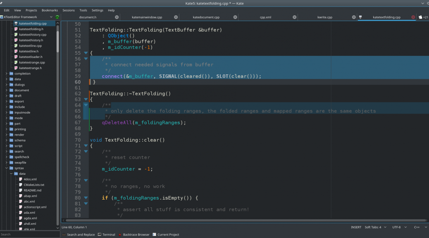Screen dimensions: 429x238
Task: Open the +21 hidden documents list
Action: click(x=423, y=17)
